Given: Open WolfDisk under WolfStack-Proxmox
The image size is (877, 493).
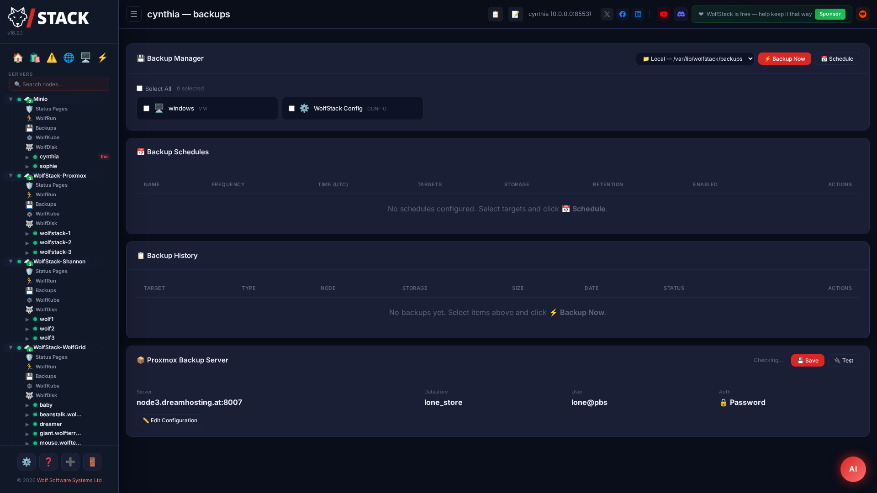Looking at the screenshot, I should (x=46, y=223).
